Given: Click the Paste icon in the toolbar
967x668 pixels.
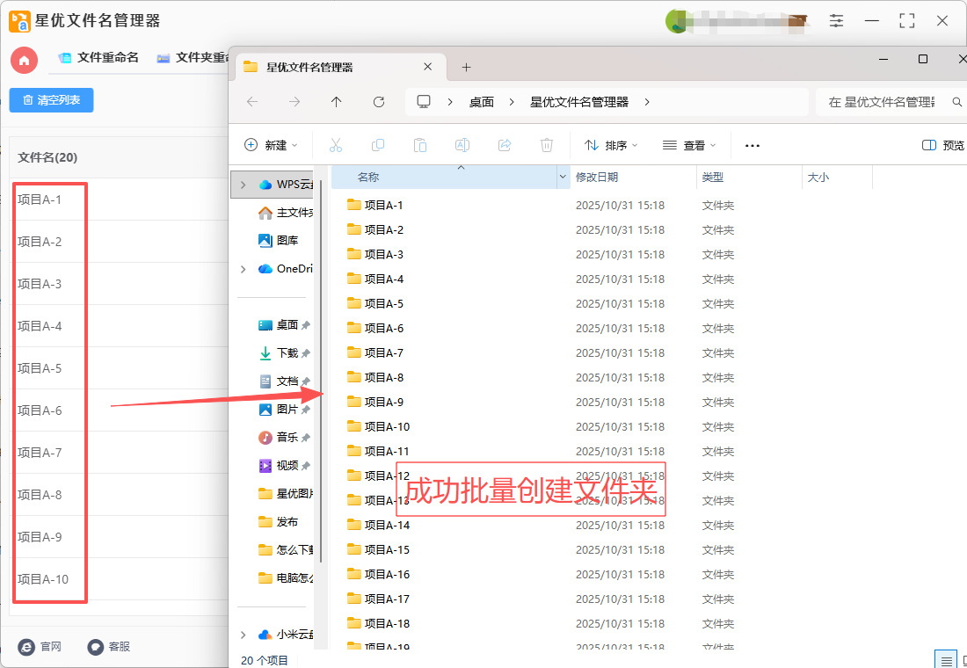Looking at the screenshot, I should point(420,145).
